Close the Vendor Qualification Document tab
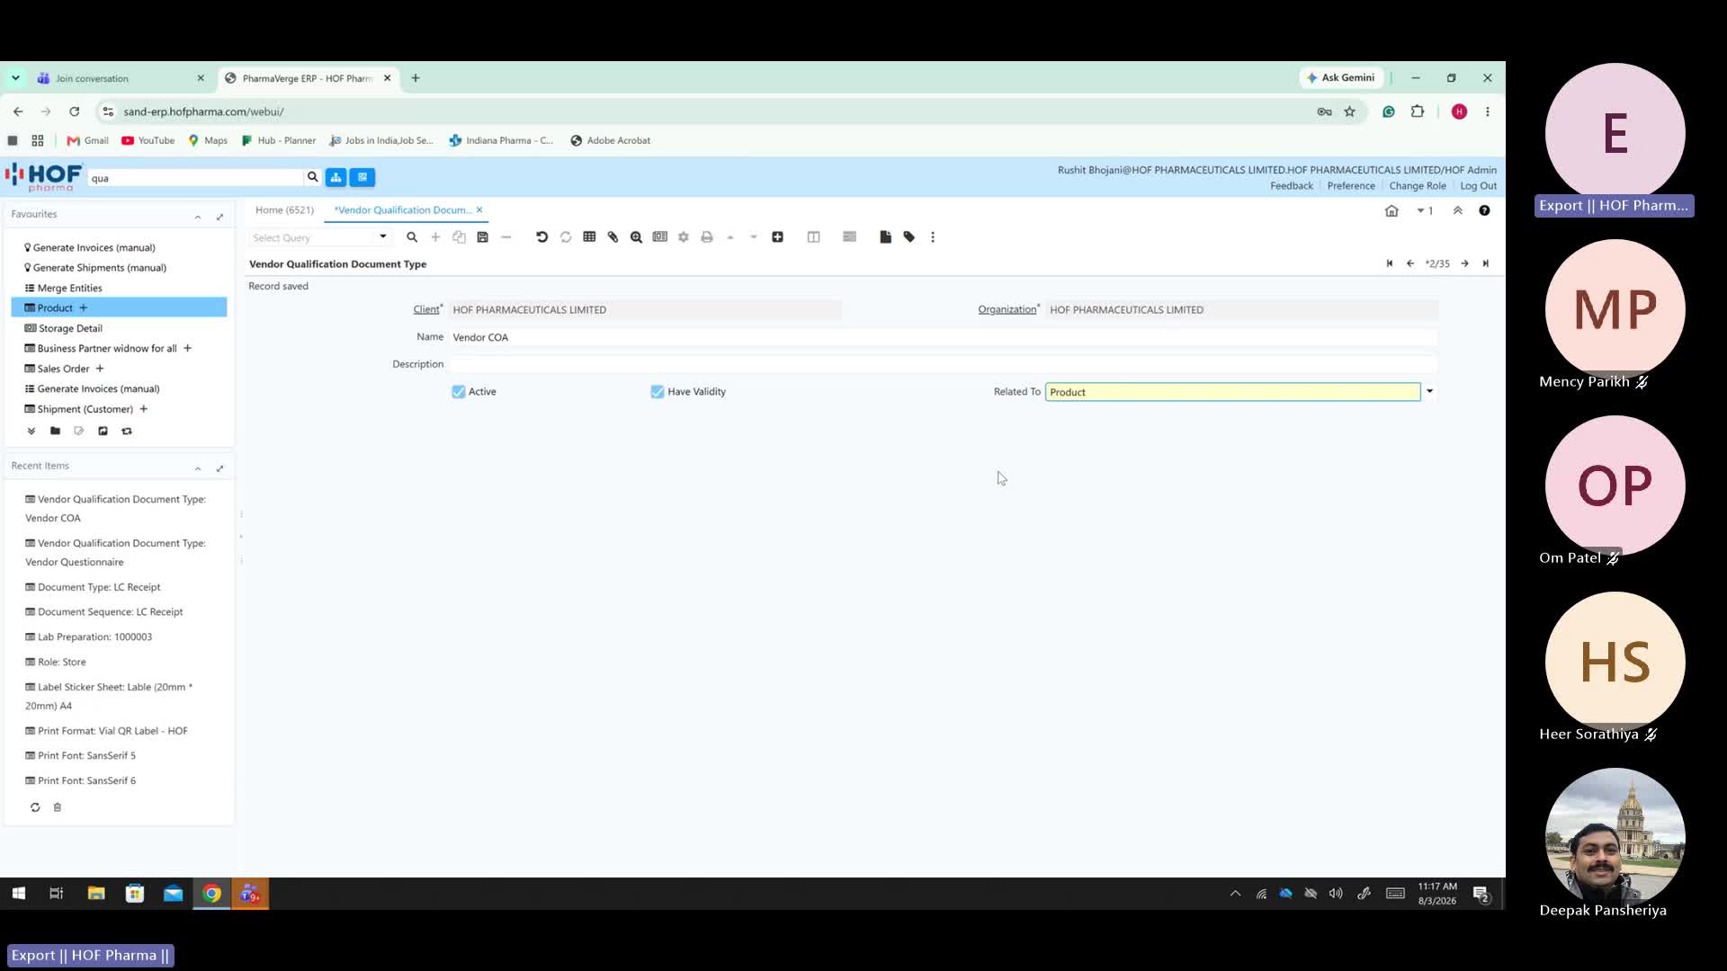The height and width of the screenshot is (971, 1727). 479,210
